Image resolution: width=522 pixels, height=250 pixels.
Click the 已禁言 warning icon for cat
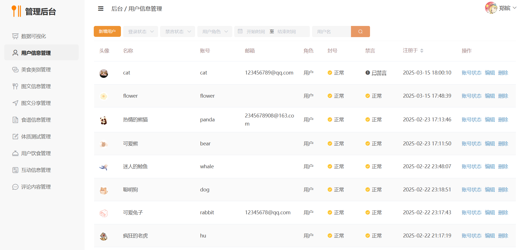(367, 73)
